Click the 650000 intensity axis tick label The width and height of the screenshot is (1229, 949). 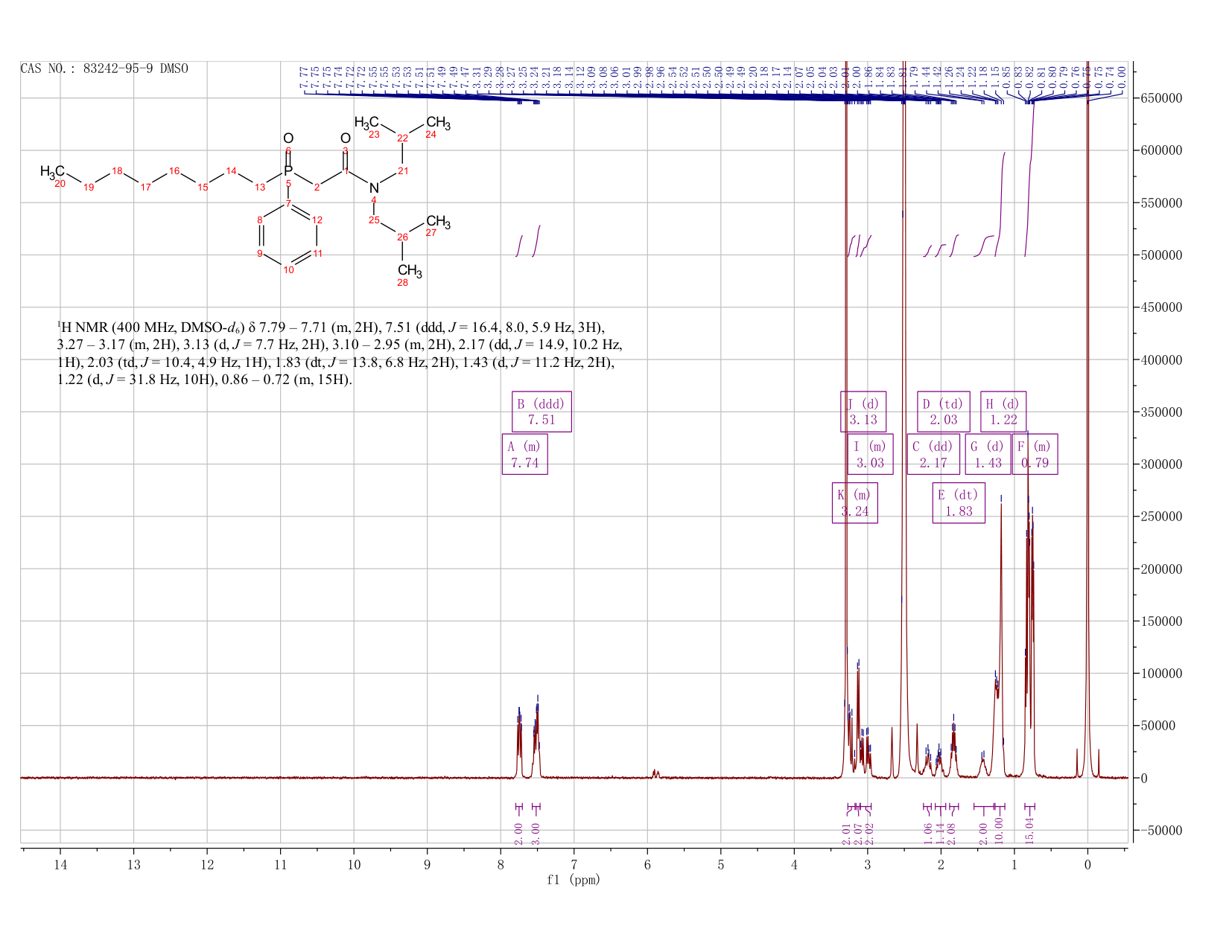pos(1161,98)
